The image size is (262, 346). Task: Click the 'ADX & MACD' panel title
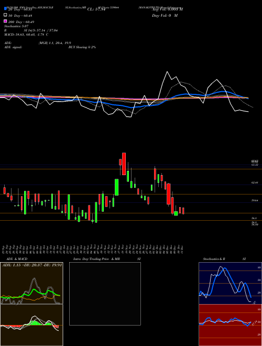pos(17,259)
